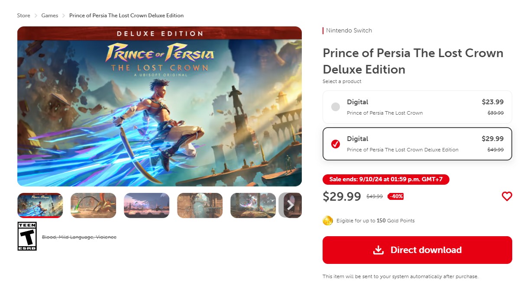Click the sale ends date banner

(x=386, y=180)
